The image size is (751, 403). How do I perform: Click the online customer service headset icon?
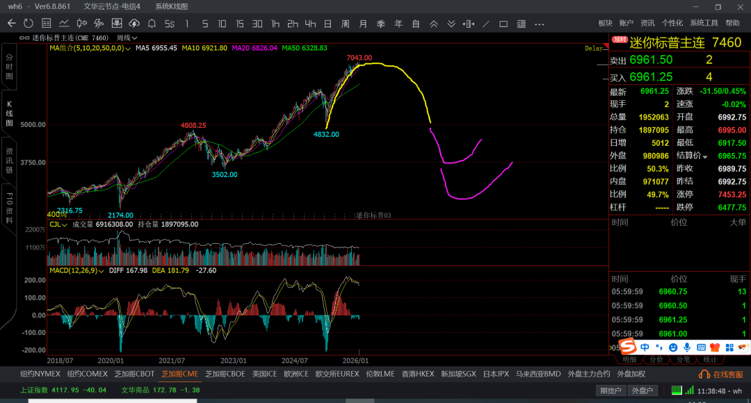[704, 375]
